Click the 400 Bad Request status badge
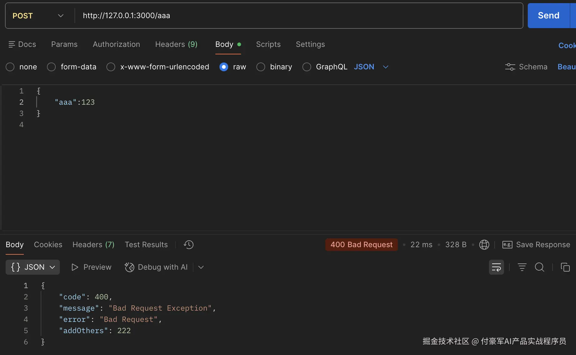Viewport: 576px width, 355px height. [x=362, y=245]
